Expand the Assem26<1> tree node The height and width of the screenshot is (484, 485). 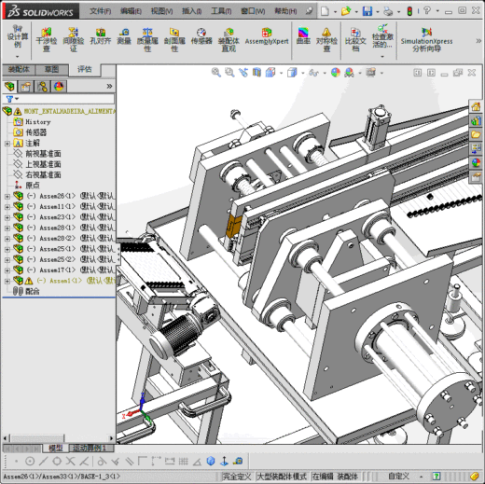pos(7,196)
